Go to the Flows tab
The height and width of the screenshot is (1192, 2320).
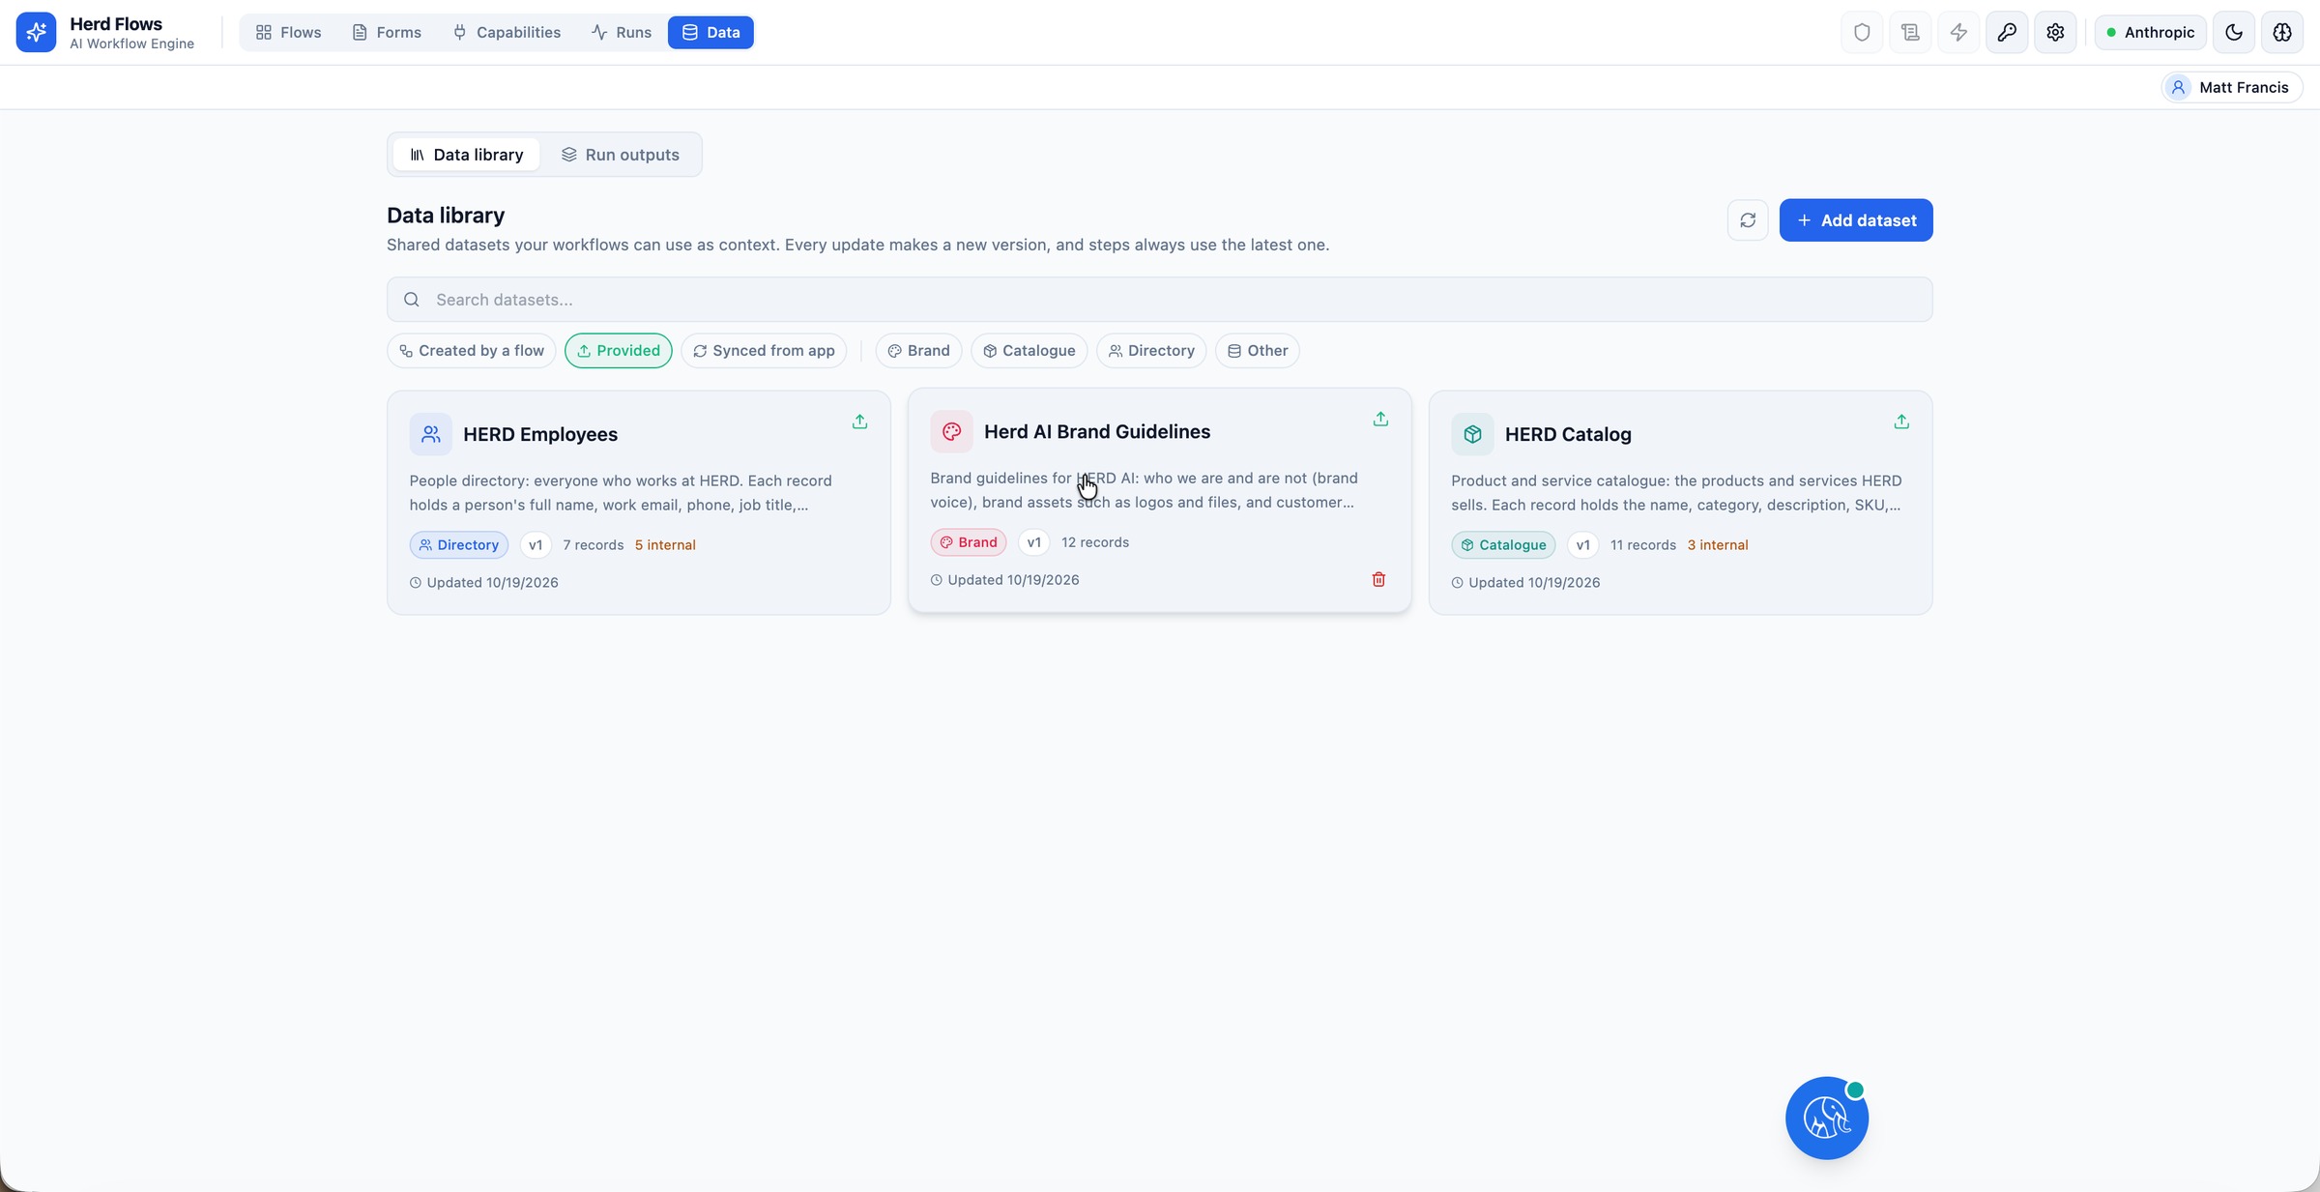tap(288, 32)
